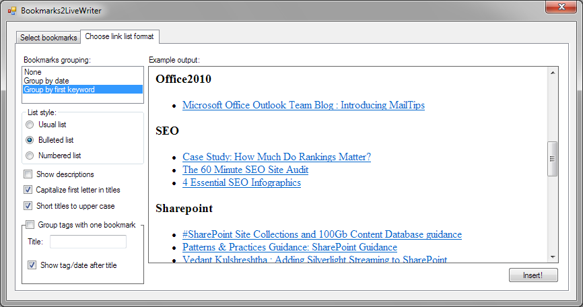Enable the Show descriptions checkbox

28,174
